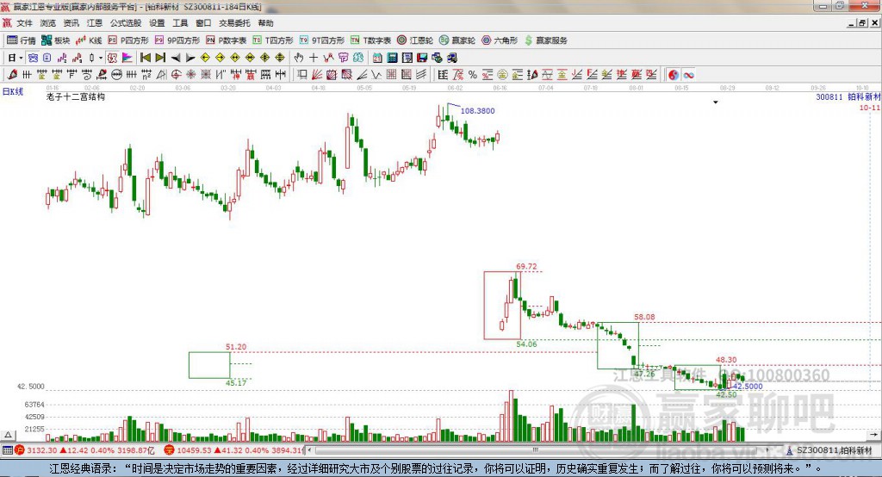Click the scrollbar left arrow
This screenshot has width=882, height=477.
pos(310,450)
